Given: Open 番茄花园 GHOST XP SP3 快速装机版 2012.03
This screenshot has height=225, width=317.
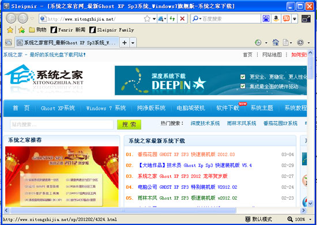Looking at the screenshot, I should [x=186, y=154].
